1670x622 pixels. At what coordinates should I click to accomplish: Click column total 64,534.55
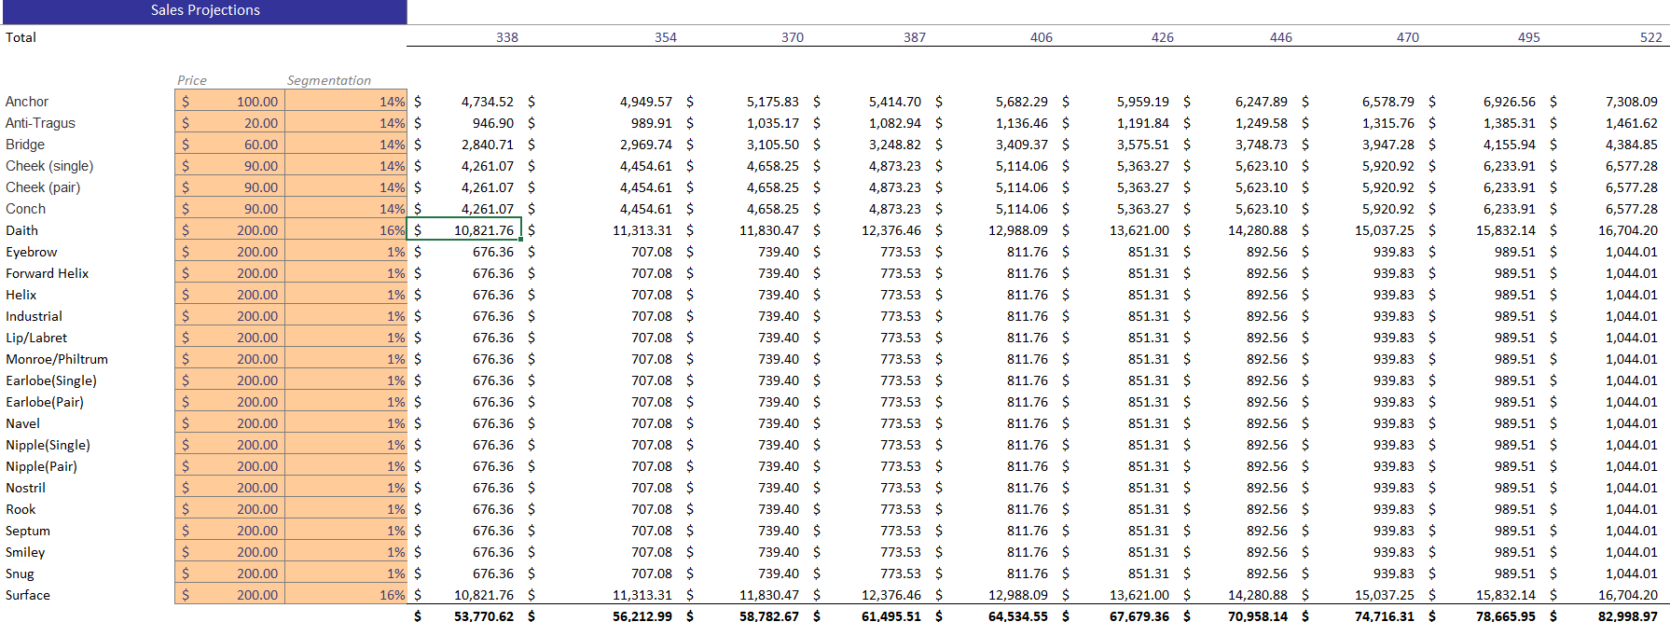point(1017,615)
